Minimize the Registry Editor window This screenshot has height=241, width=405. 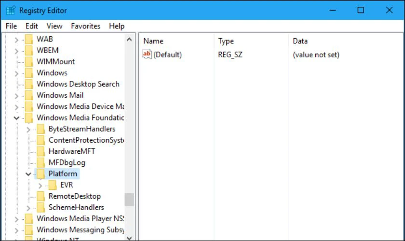(333, 10)
